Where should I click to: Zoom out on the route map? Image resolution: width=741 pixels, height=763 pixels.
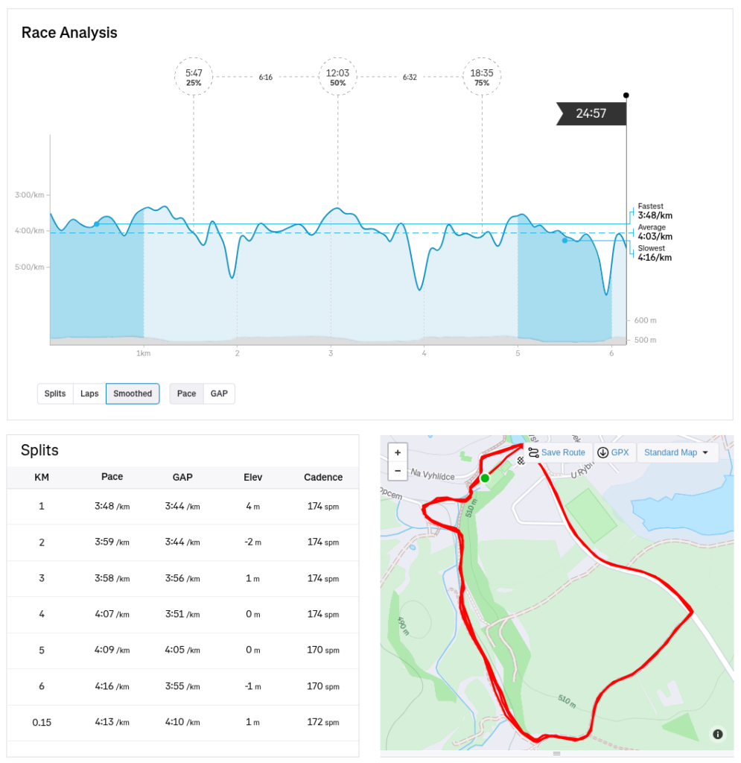(397, 471)
